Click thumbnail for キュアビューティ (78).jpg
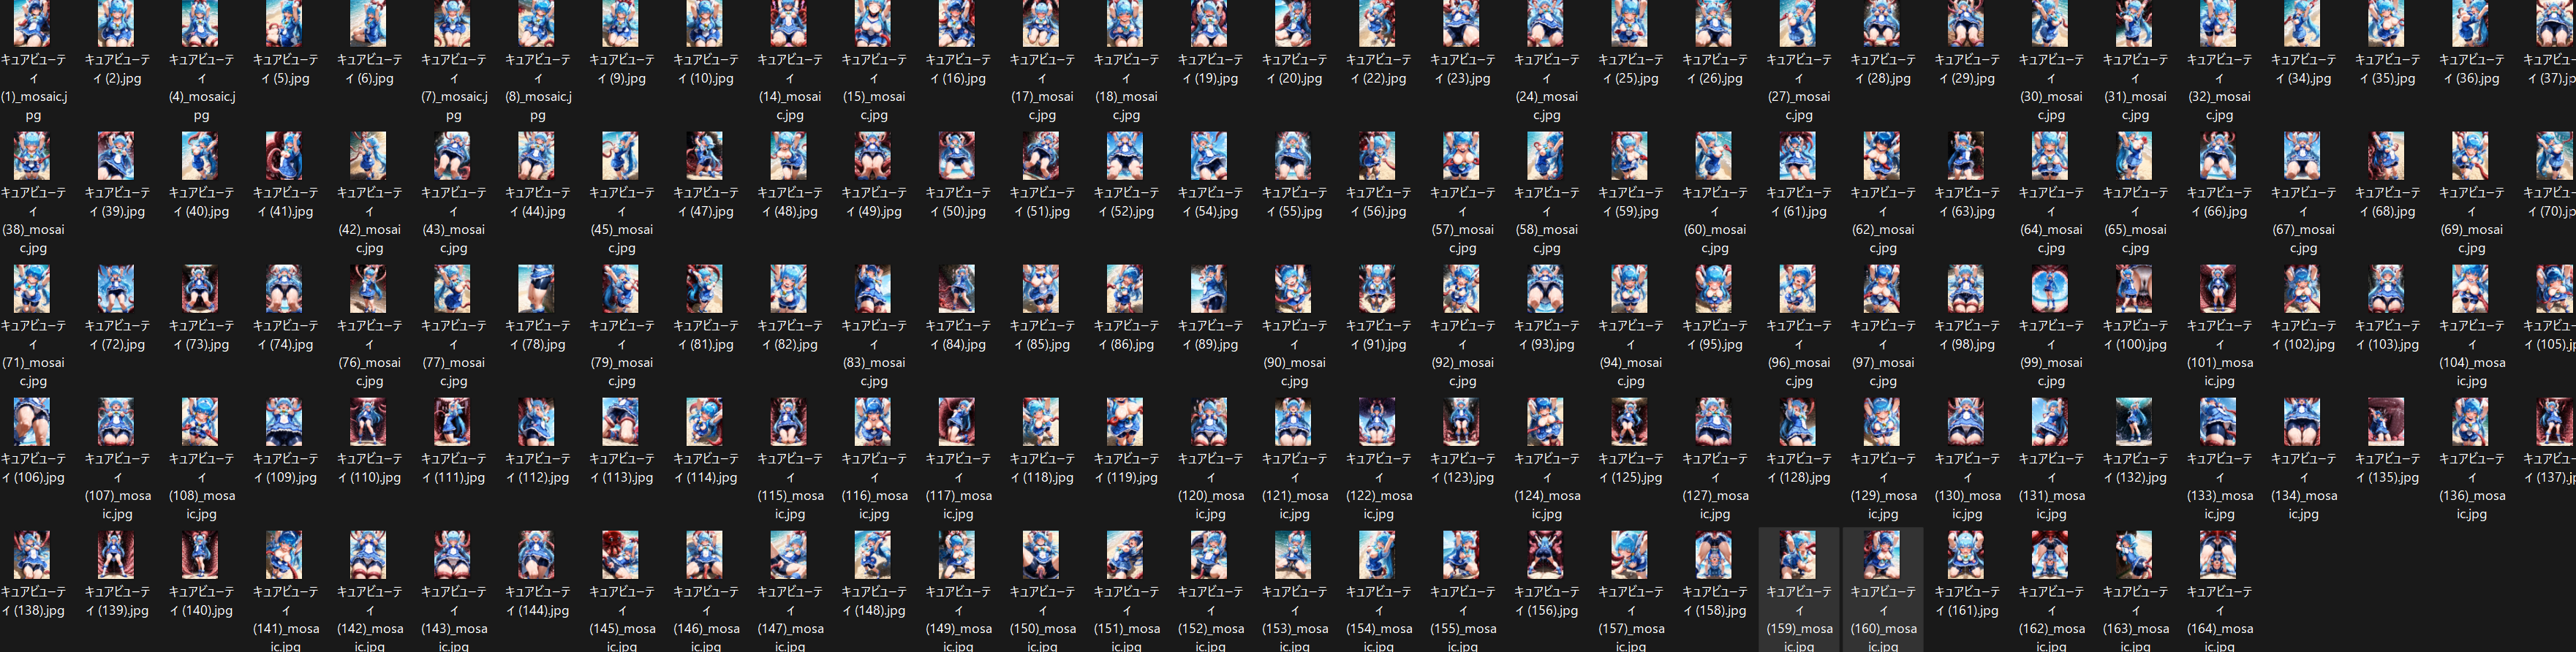This screenshot has width=2576, height=652. (536, 289)
